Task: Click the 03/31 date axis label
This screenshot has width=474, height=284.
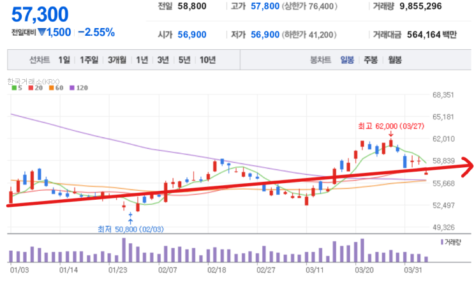Action: pyautogui.click(x=413, y=270)
